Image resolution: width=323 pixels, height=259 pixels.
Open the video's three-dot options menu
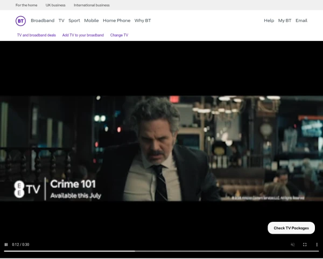point(317,244)
